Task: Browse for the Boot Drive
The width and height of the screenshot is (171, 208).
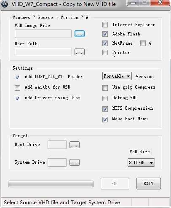Action: pyautogui.click(x=75, y=145)
